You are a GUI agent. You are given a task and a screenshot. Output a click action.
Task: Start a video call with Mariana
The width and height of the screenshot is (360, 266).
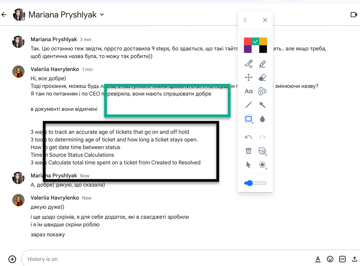tap(354, 14)
